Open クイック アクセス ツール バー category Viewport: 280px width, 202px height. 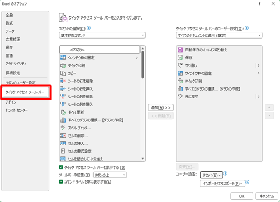tap(26, 92)
